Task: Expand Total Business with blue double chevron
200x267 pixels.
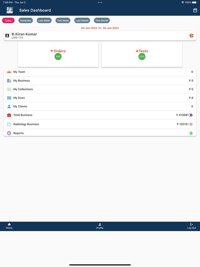Action: click(191, 115)
